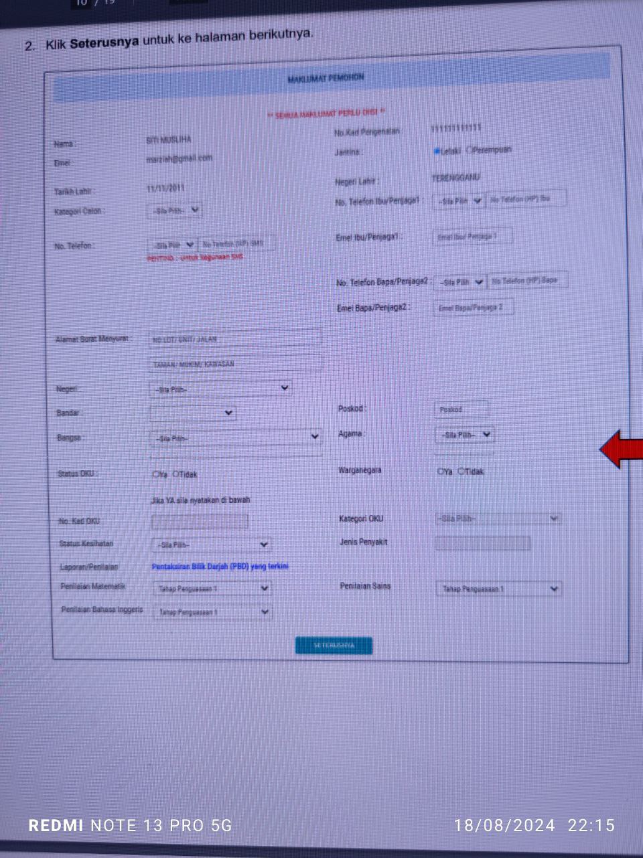Choose Tidak for Warganegara

[461, 472]
